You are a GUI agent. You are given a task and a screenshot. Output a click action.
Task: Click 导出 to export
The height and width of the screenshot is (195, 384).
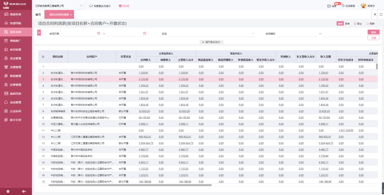(358, 24)
